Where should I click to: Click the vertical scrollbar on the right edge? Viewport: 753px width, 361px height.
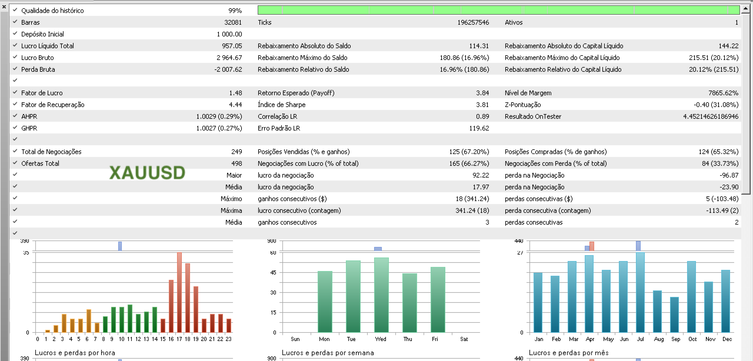[x=747, y=99]
